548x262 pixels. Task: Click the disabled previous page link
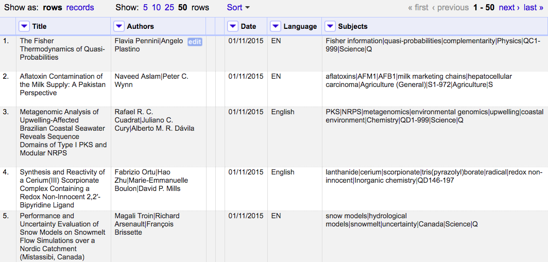point(451,7)
